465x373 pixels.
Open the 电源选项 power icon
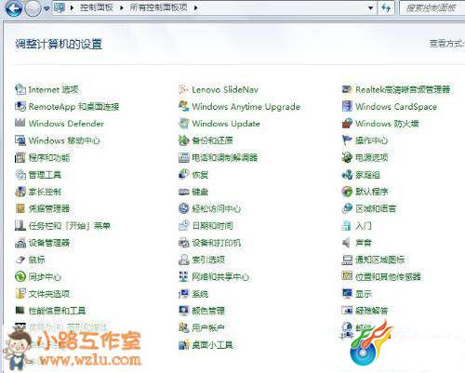347,157
